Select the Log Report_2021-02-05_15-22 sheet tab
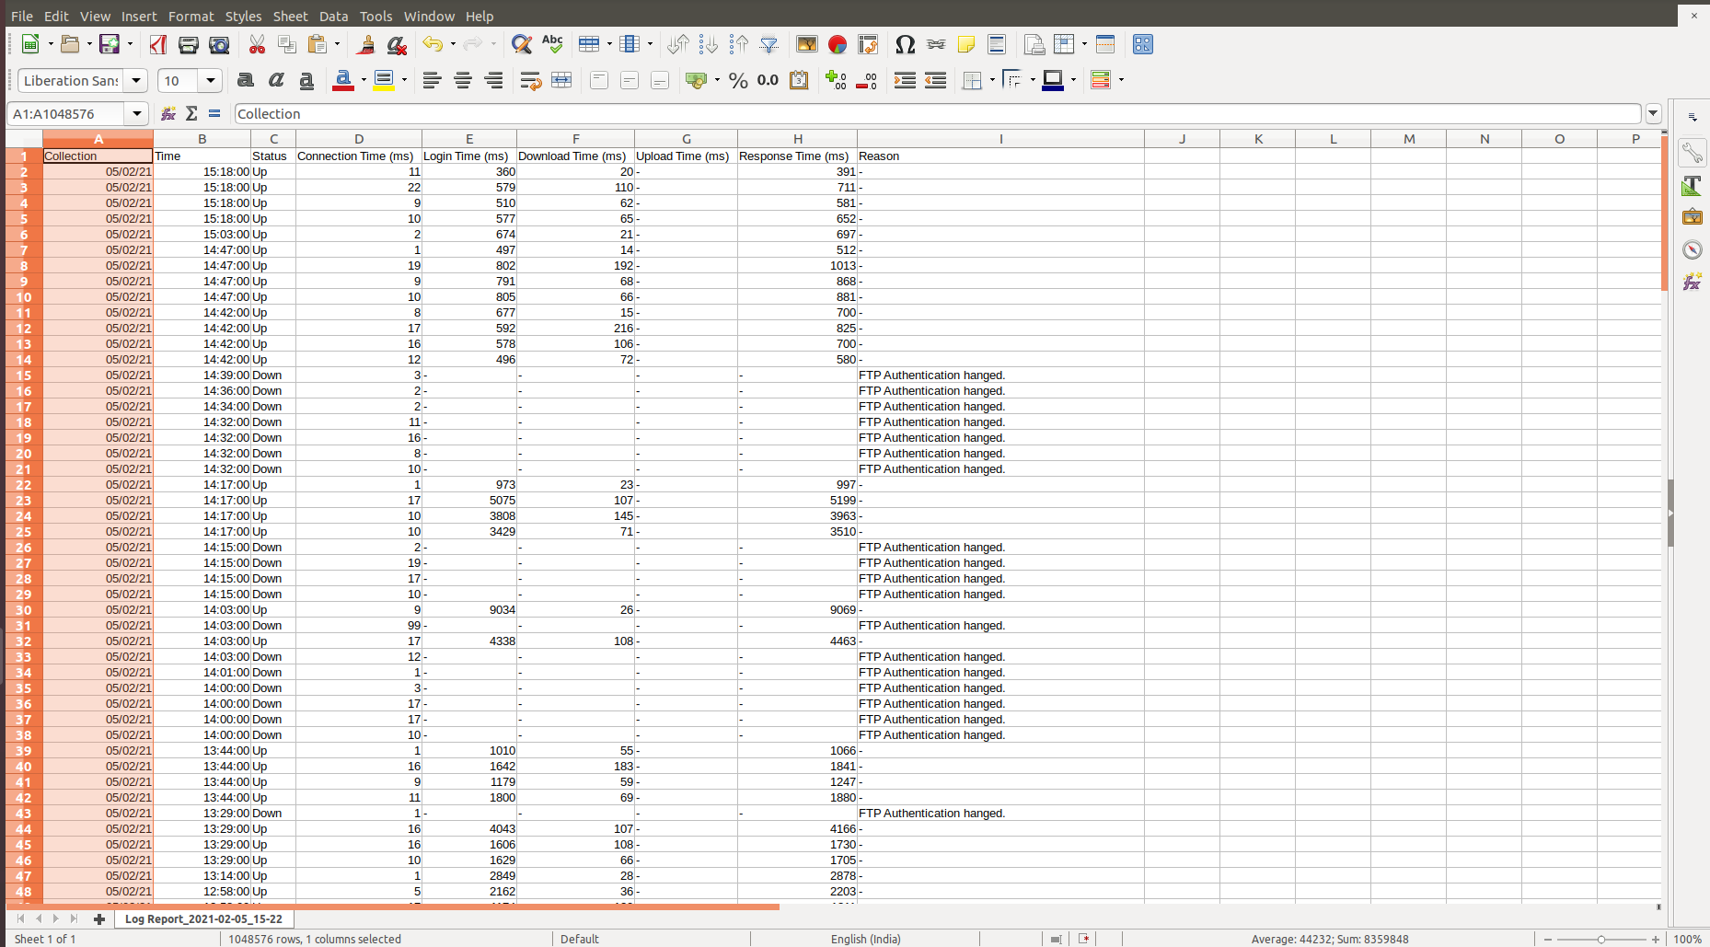Viewport: 1710px width, 947px height. [203, 918]
